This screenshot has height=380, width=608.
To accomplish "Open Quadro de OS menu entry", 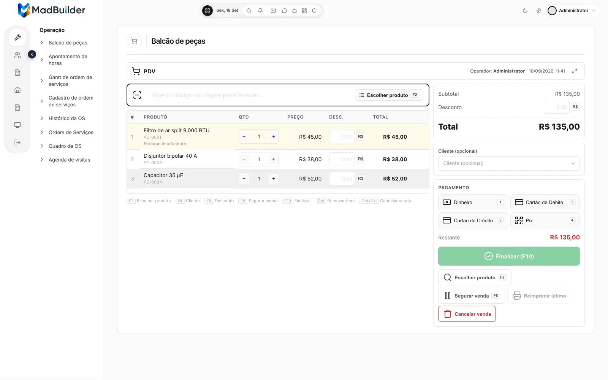I will click(x=65, y=146).
